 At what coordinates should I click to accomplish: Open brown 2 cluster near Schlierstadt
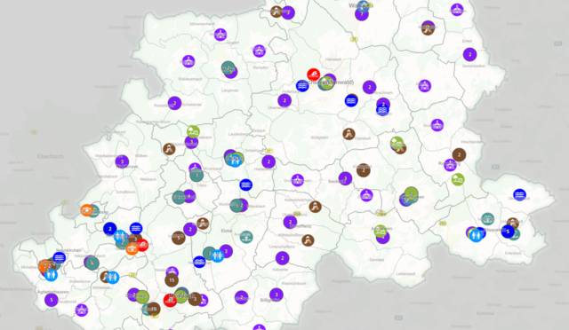(364, 170)
